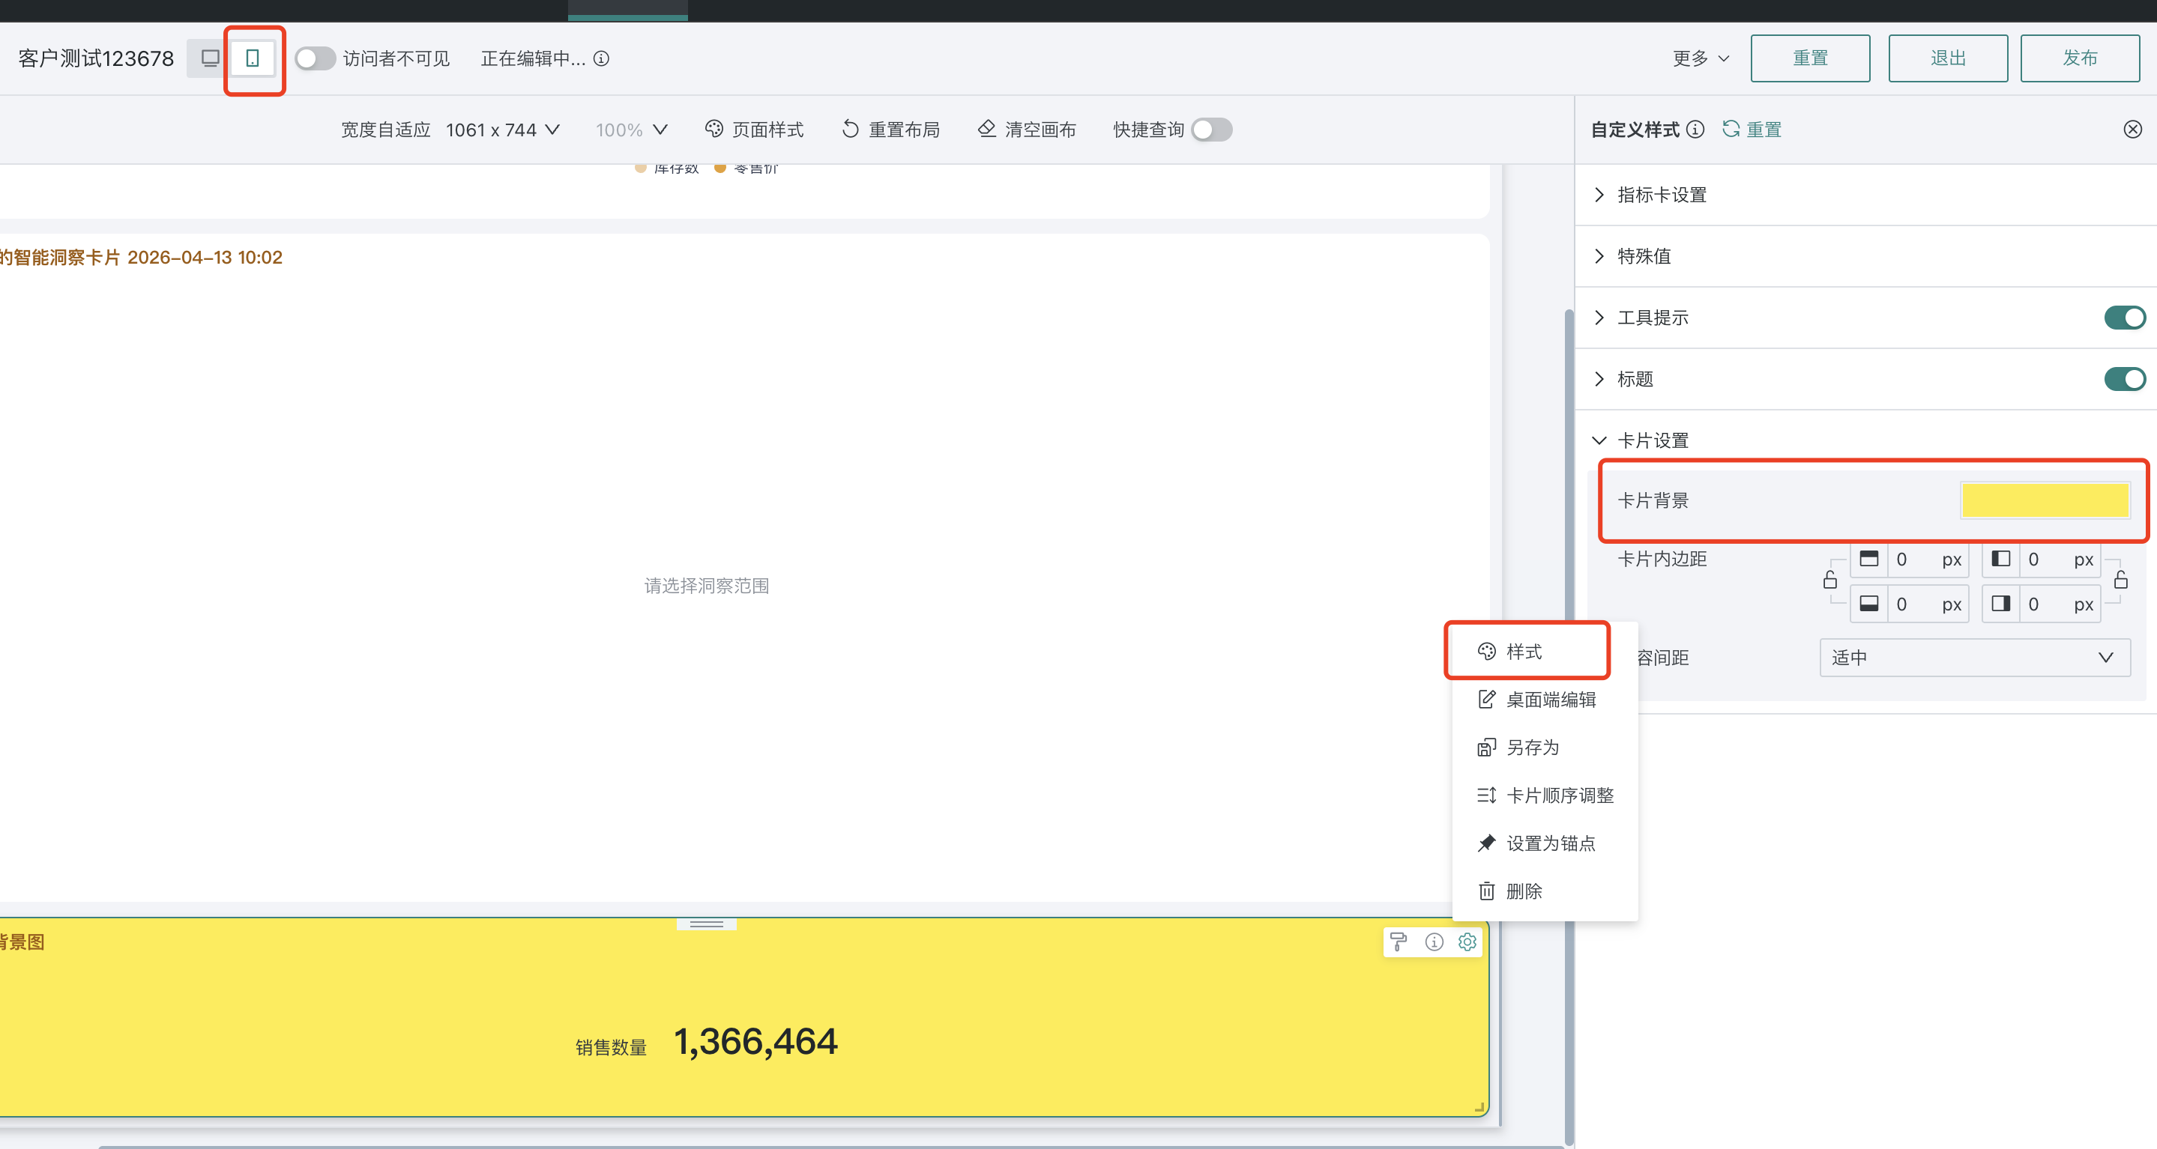Click the 发布 publish button

point(2080,58)
